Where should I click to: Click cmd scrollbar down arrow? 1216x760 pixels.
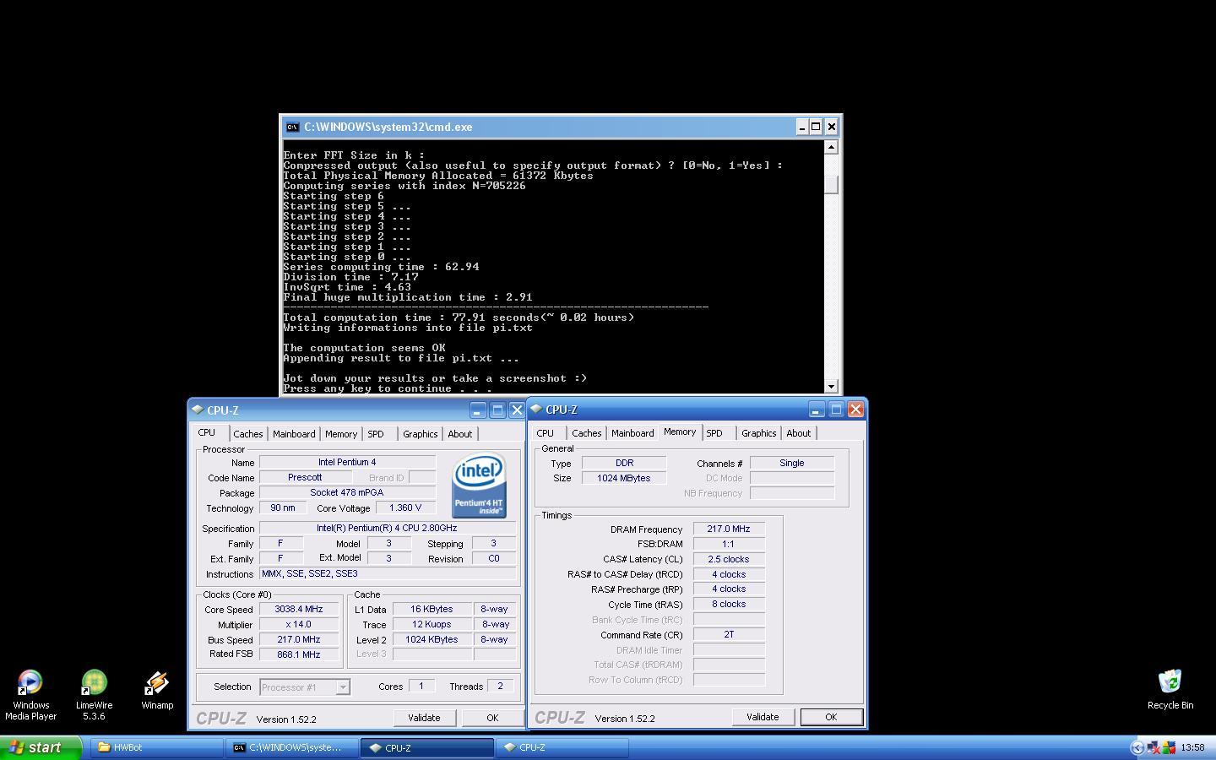click(831, 386)
